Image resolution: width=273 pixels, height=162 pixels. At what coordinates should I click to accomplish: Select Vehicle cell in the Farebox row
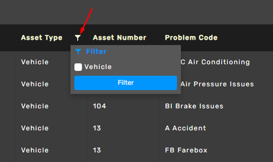[35, 150]
